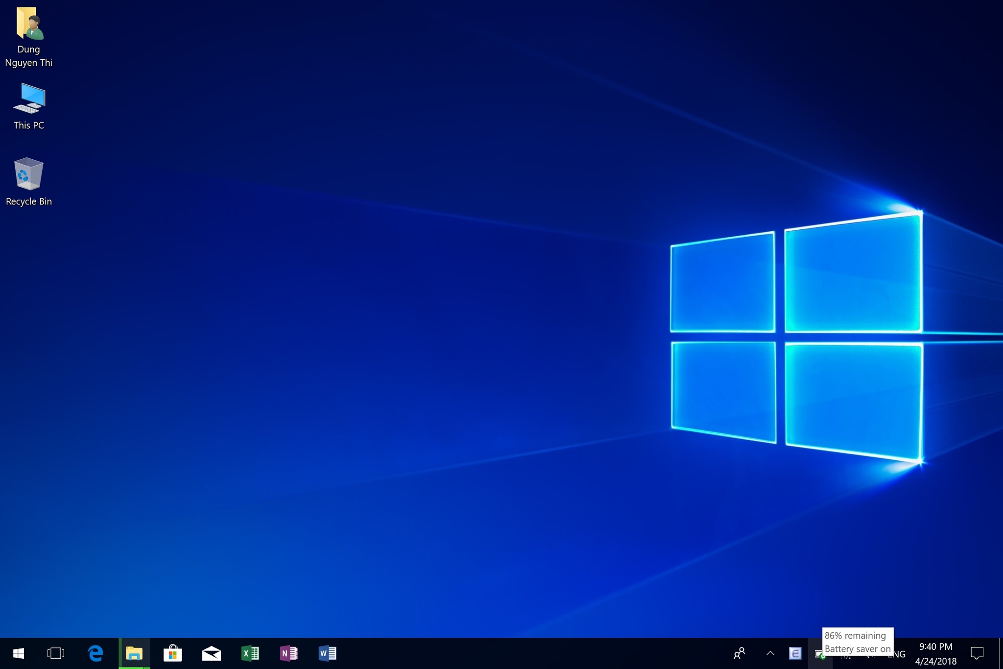Click the battery status tray icon
Image resolution: width=1003 pixels, height=669 pixels.
[x=820, y=654]
